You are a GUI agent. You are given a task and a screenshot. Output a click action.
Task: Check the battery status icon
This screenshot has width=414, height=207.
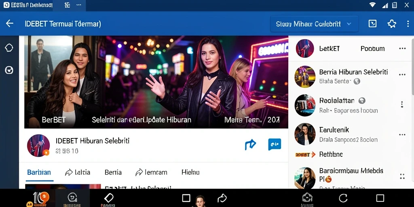coord(395,5)
